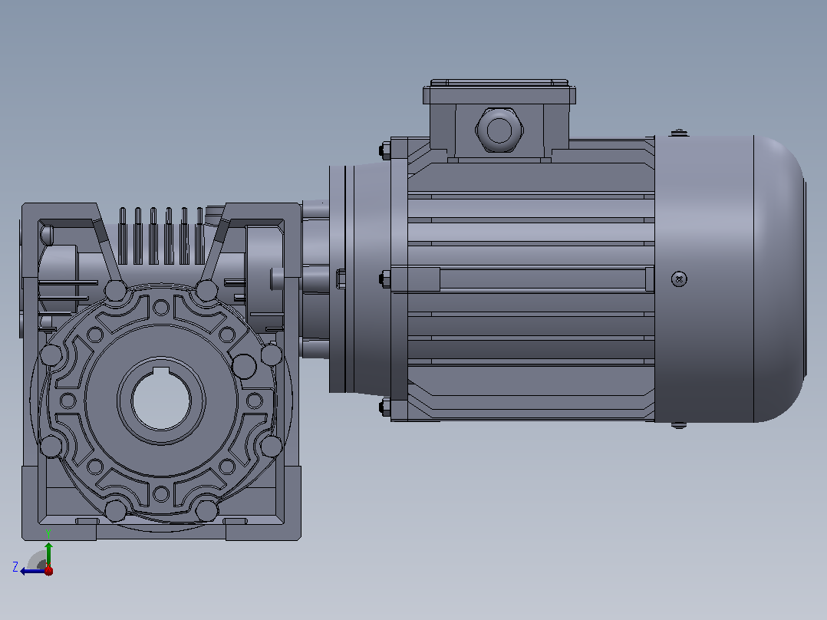Select the keyed hollow output bore of the gearbox
Viewport: 827px width, 620px height.
click(161, 399)
